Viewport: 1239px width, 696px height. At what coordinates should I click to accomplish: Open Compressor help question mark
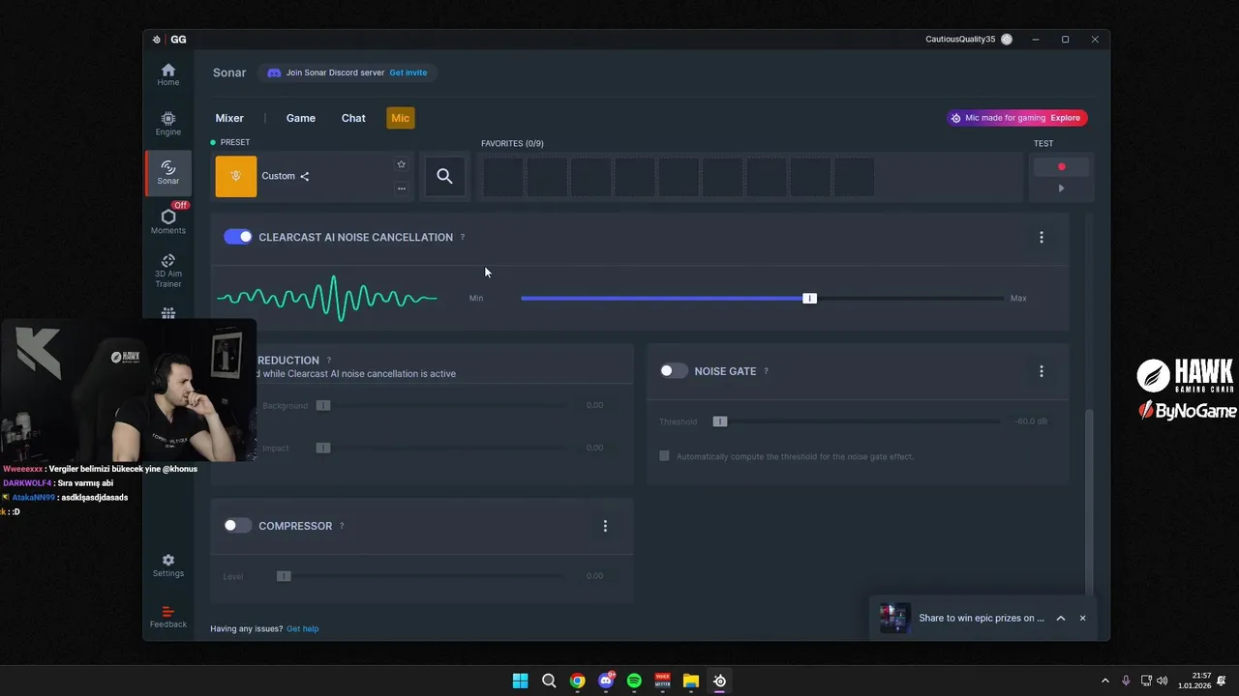342,526
